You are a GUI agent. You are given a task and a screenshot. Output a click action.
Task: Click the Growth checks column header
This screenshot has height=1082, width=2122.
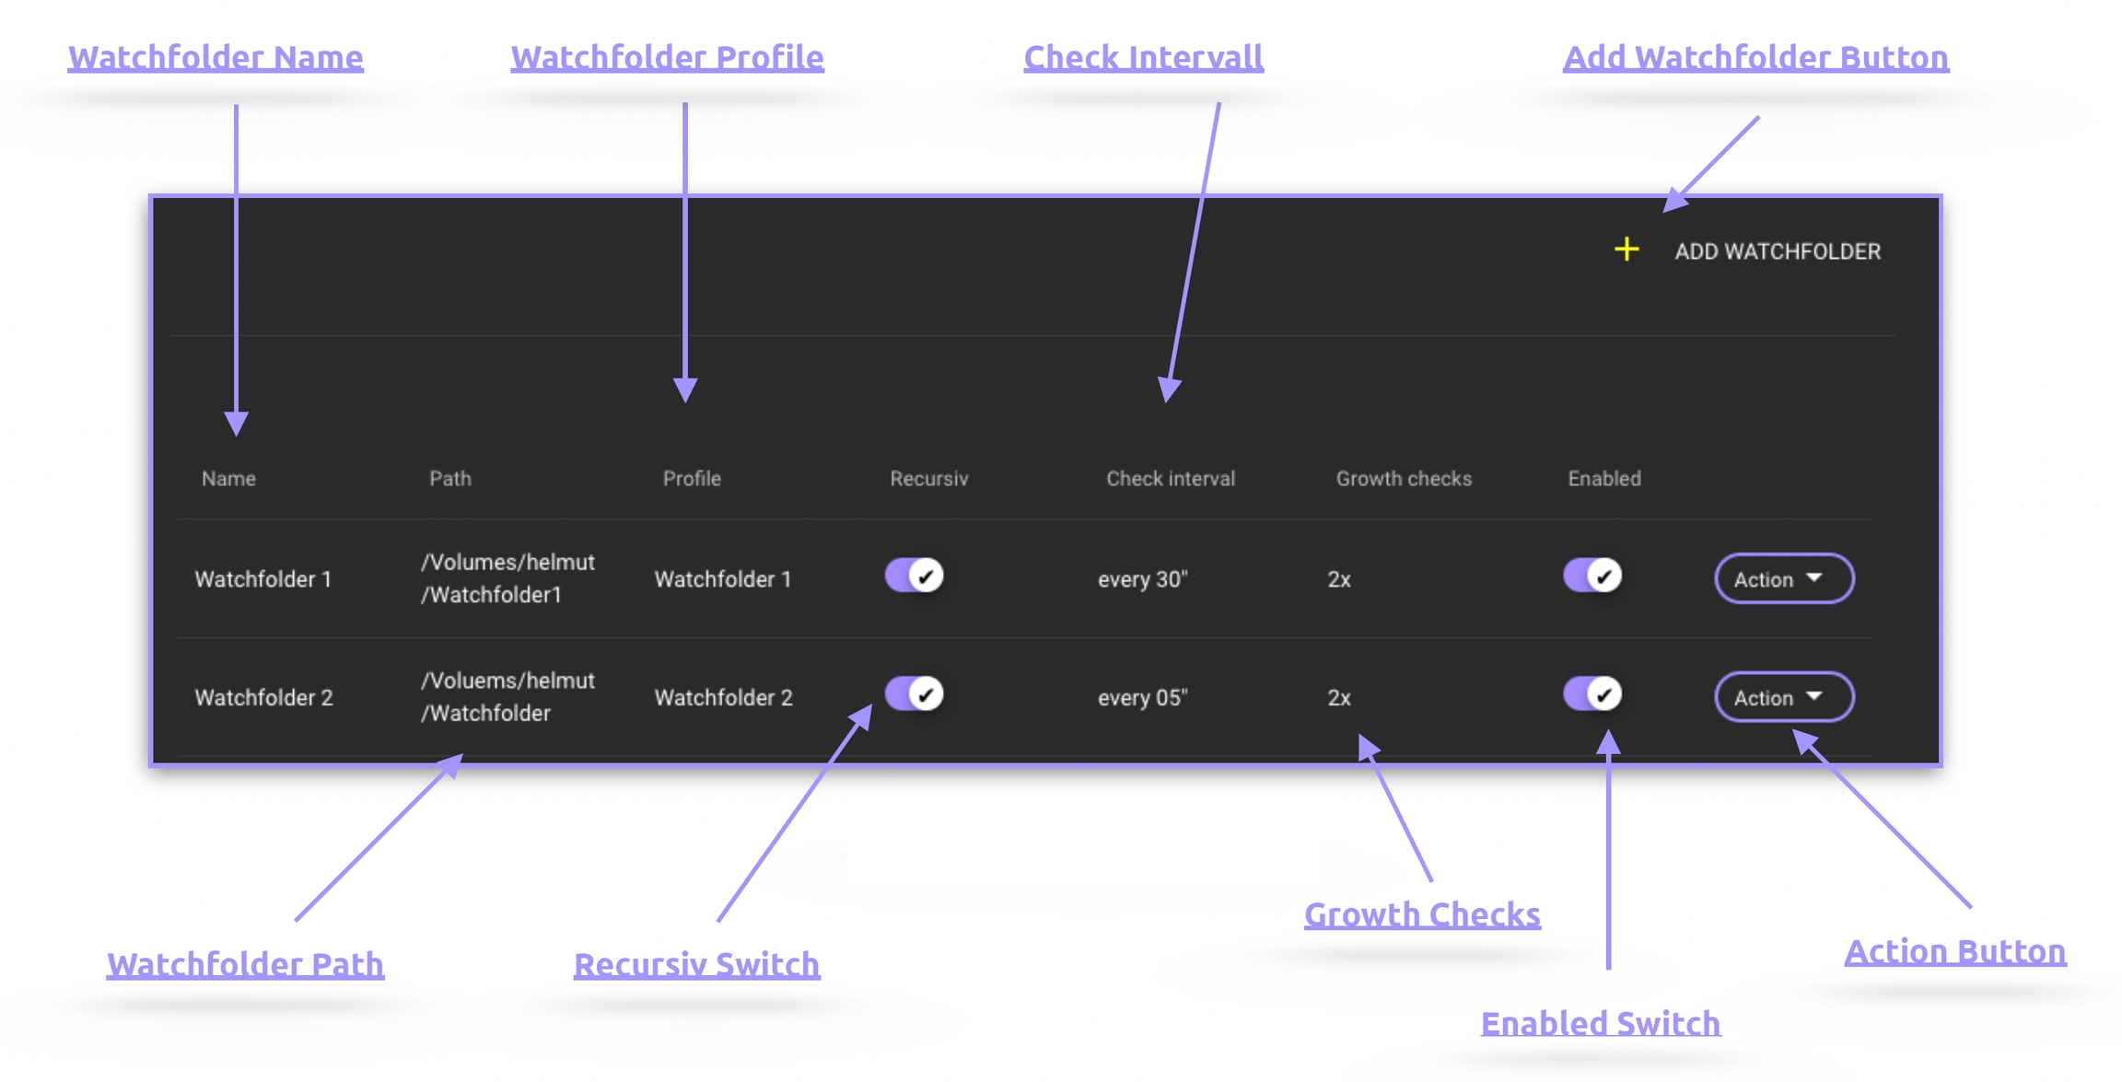point(1404,479)
